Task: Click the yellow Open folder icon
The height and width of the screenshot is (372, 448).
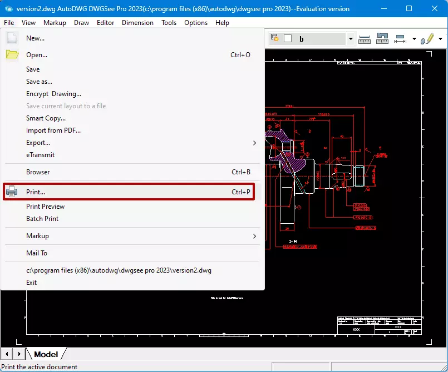Action: coord(12,54)
